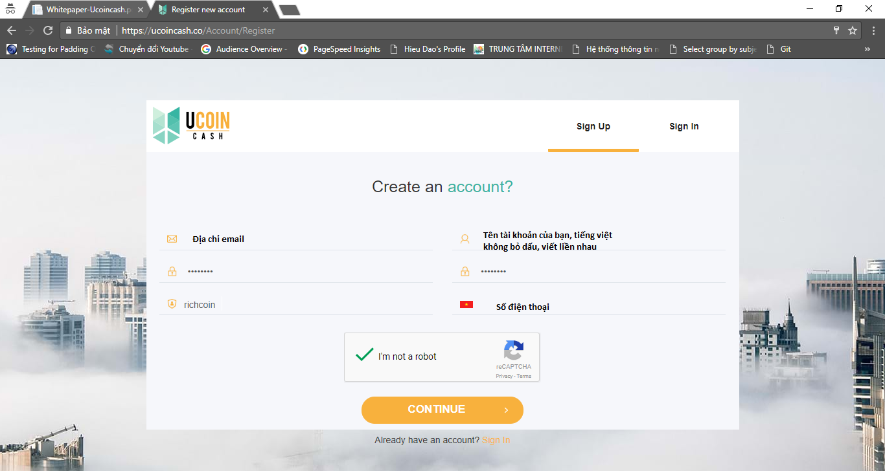Click the saved password key icon
Image resolution: width=885 pixels, height=471 pixels.
point(836,30)
